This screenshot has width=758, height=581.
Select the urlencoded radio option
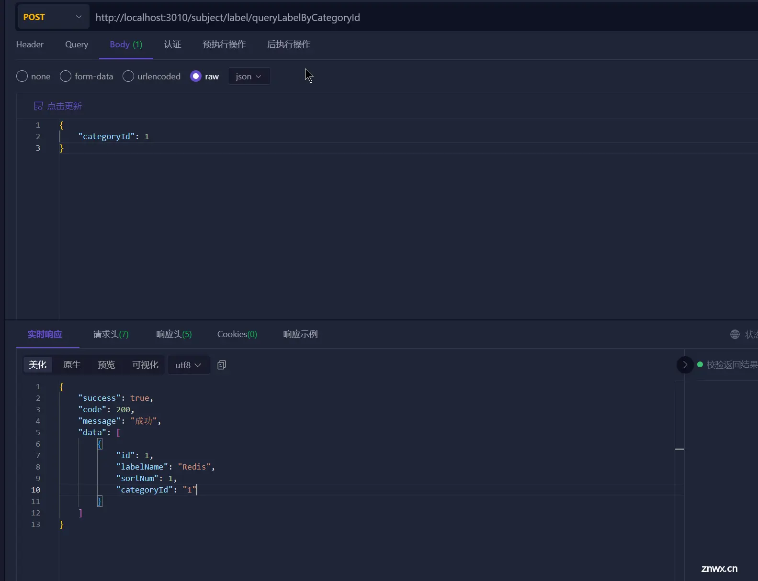tap(128, 76)
